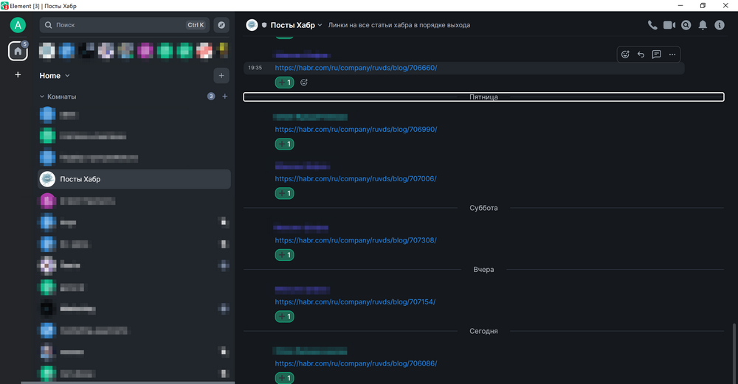
Task: Toggle +1 reaction under link 706990
Action: (x=284, y=144)
